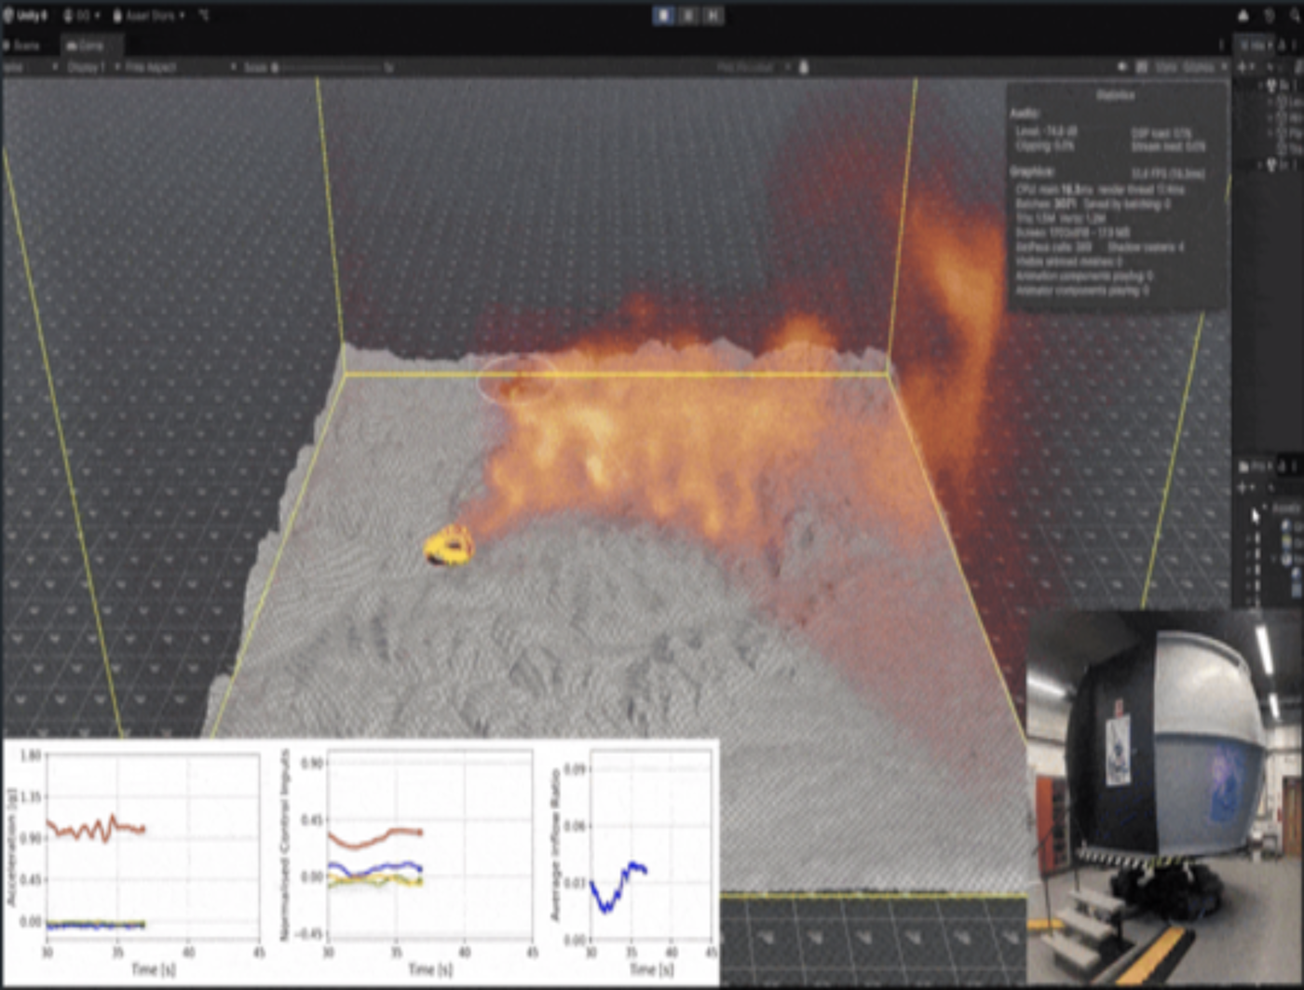
Task: Open the Asset Store dropdown
Action: coord(148,16)
